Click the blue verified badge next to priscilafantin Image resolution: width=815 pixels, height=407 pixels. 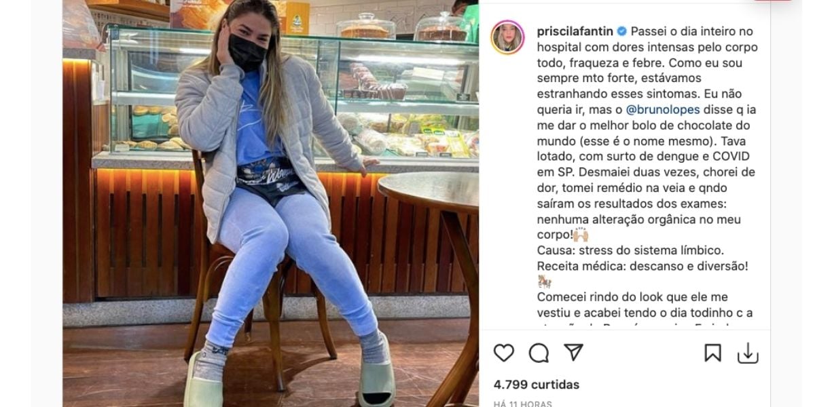coord(622,31)
